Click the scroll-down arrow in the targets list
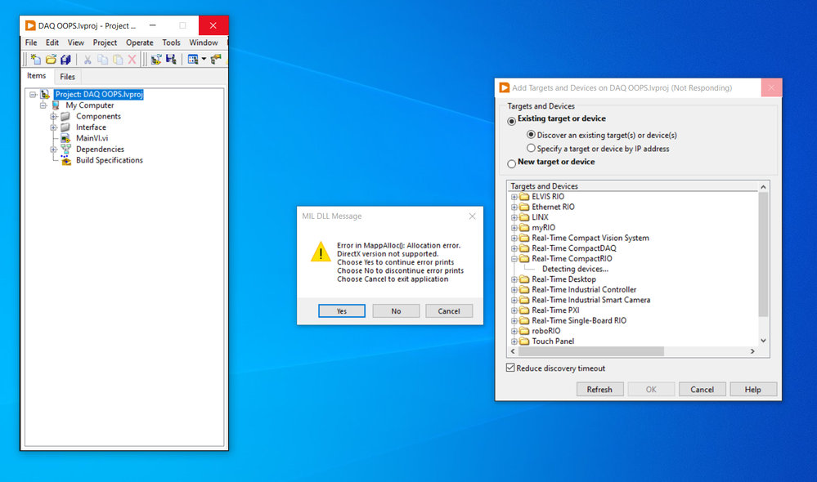This screenshot has height=482, width=817. [x=763, y=341]
